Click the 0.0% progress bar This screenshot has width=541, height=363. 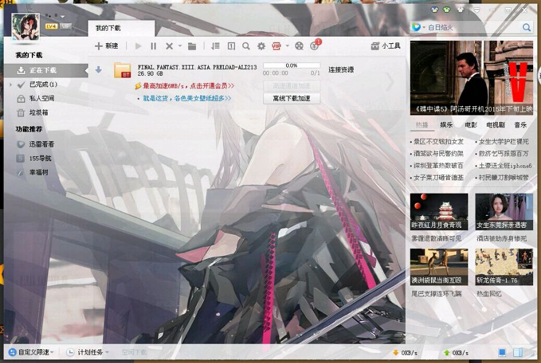(292, 66)
